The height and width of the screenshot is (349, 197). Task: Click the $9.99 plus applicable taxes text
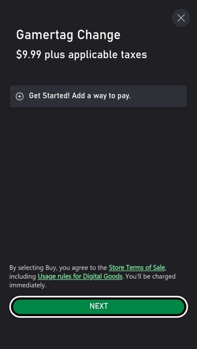82,55
